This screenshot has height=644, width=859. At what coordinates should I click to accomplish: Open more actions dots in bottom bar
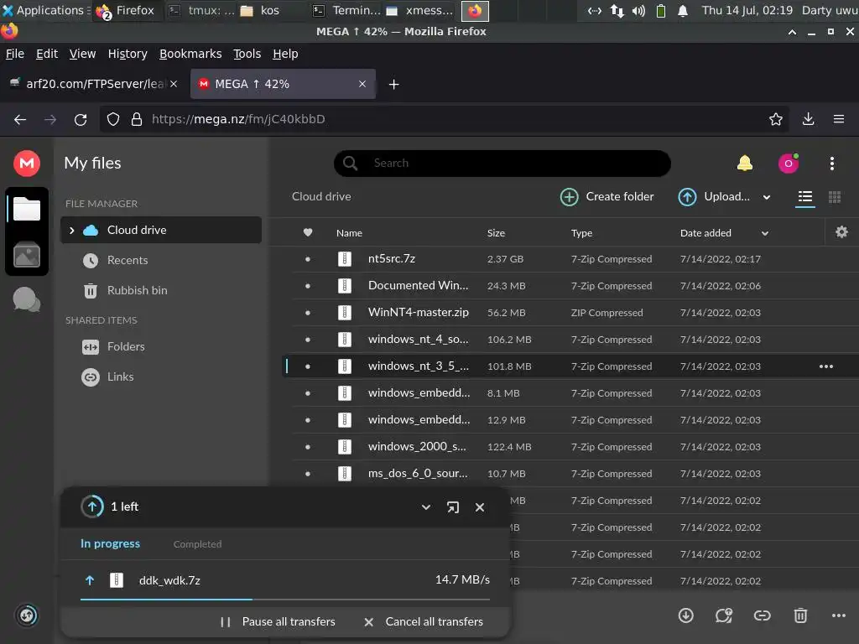(x=839, y=615)
